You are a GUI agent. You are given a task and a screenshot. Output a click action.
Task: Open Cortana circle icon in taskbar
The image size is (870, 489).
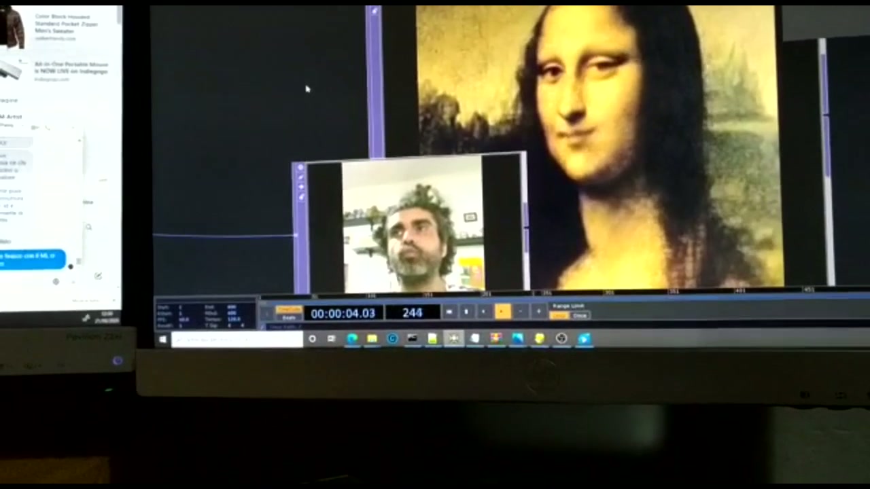tap(312, 339)
